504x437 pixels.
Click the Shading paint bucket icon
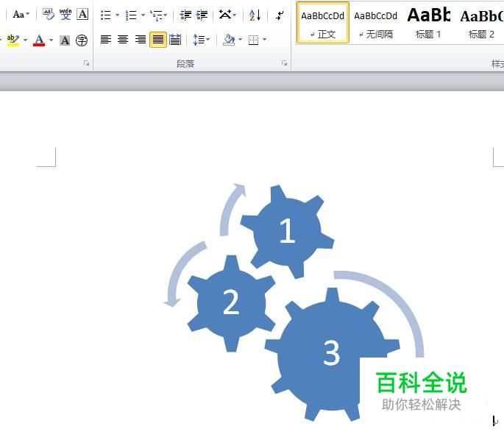click(x=229, y=40)
